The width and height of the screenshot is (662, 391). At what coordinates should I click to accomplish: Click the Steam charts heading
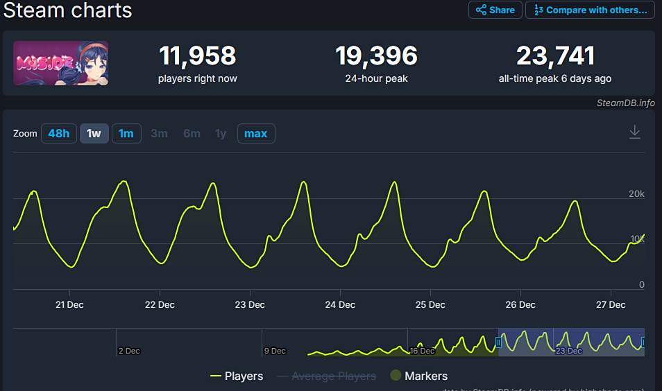tap(67, 10)
